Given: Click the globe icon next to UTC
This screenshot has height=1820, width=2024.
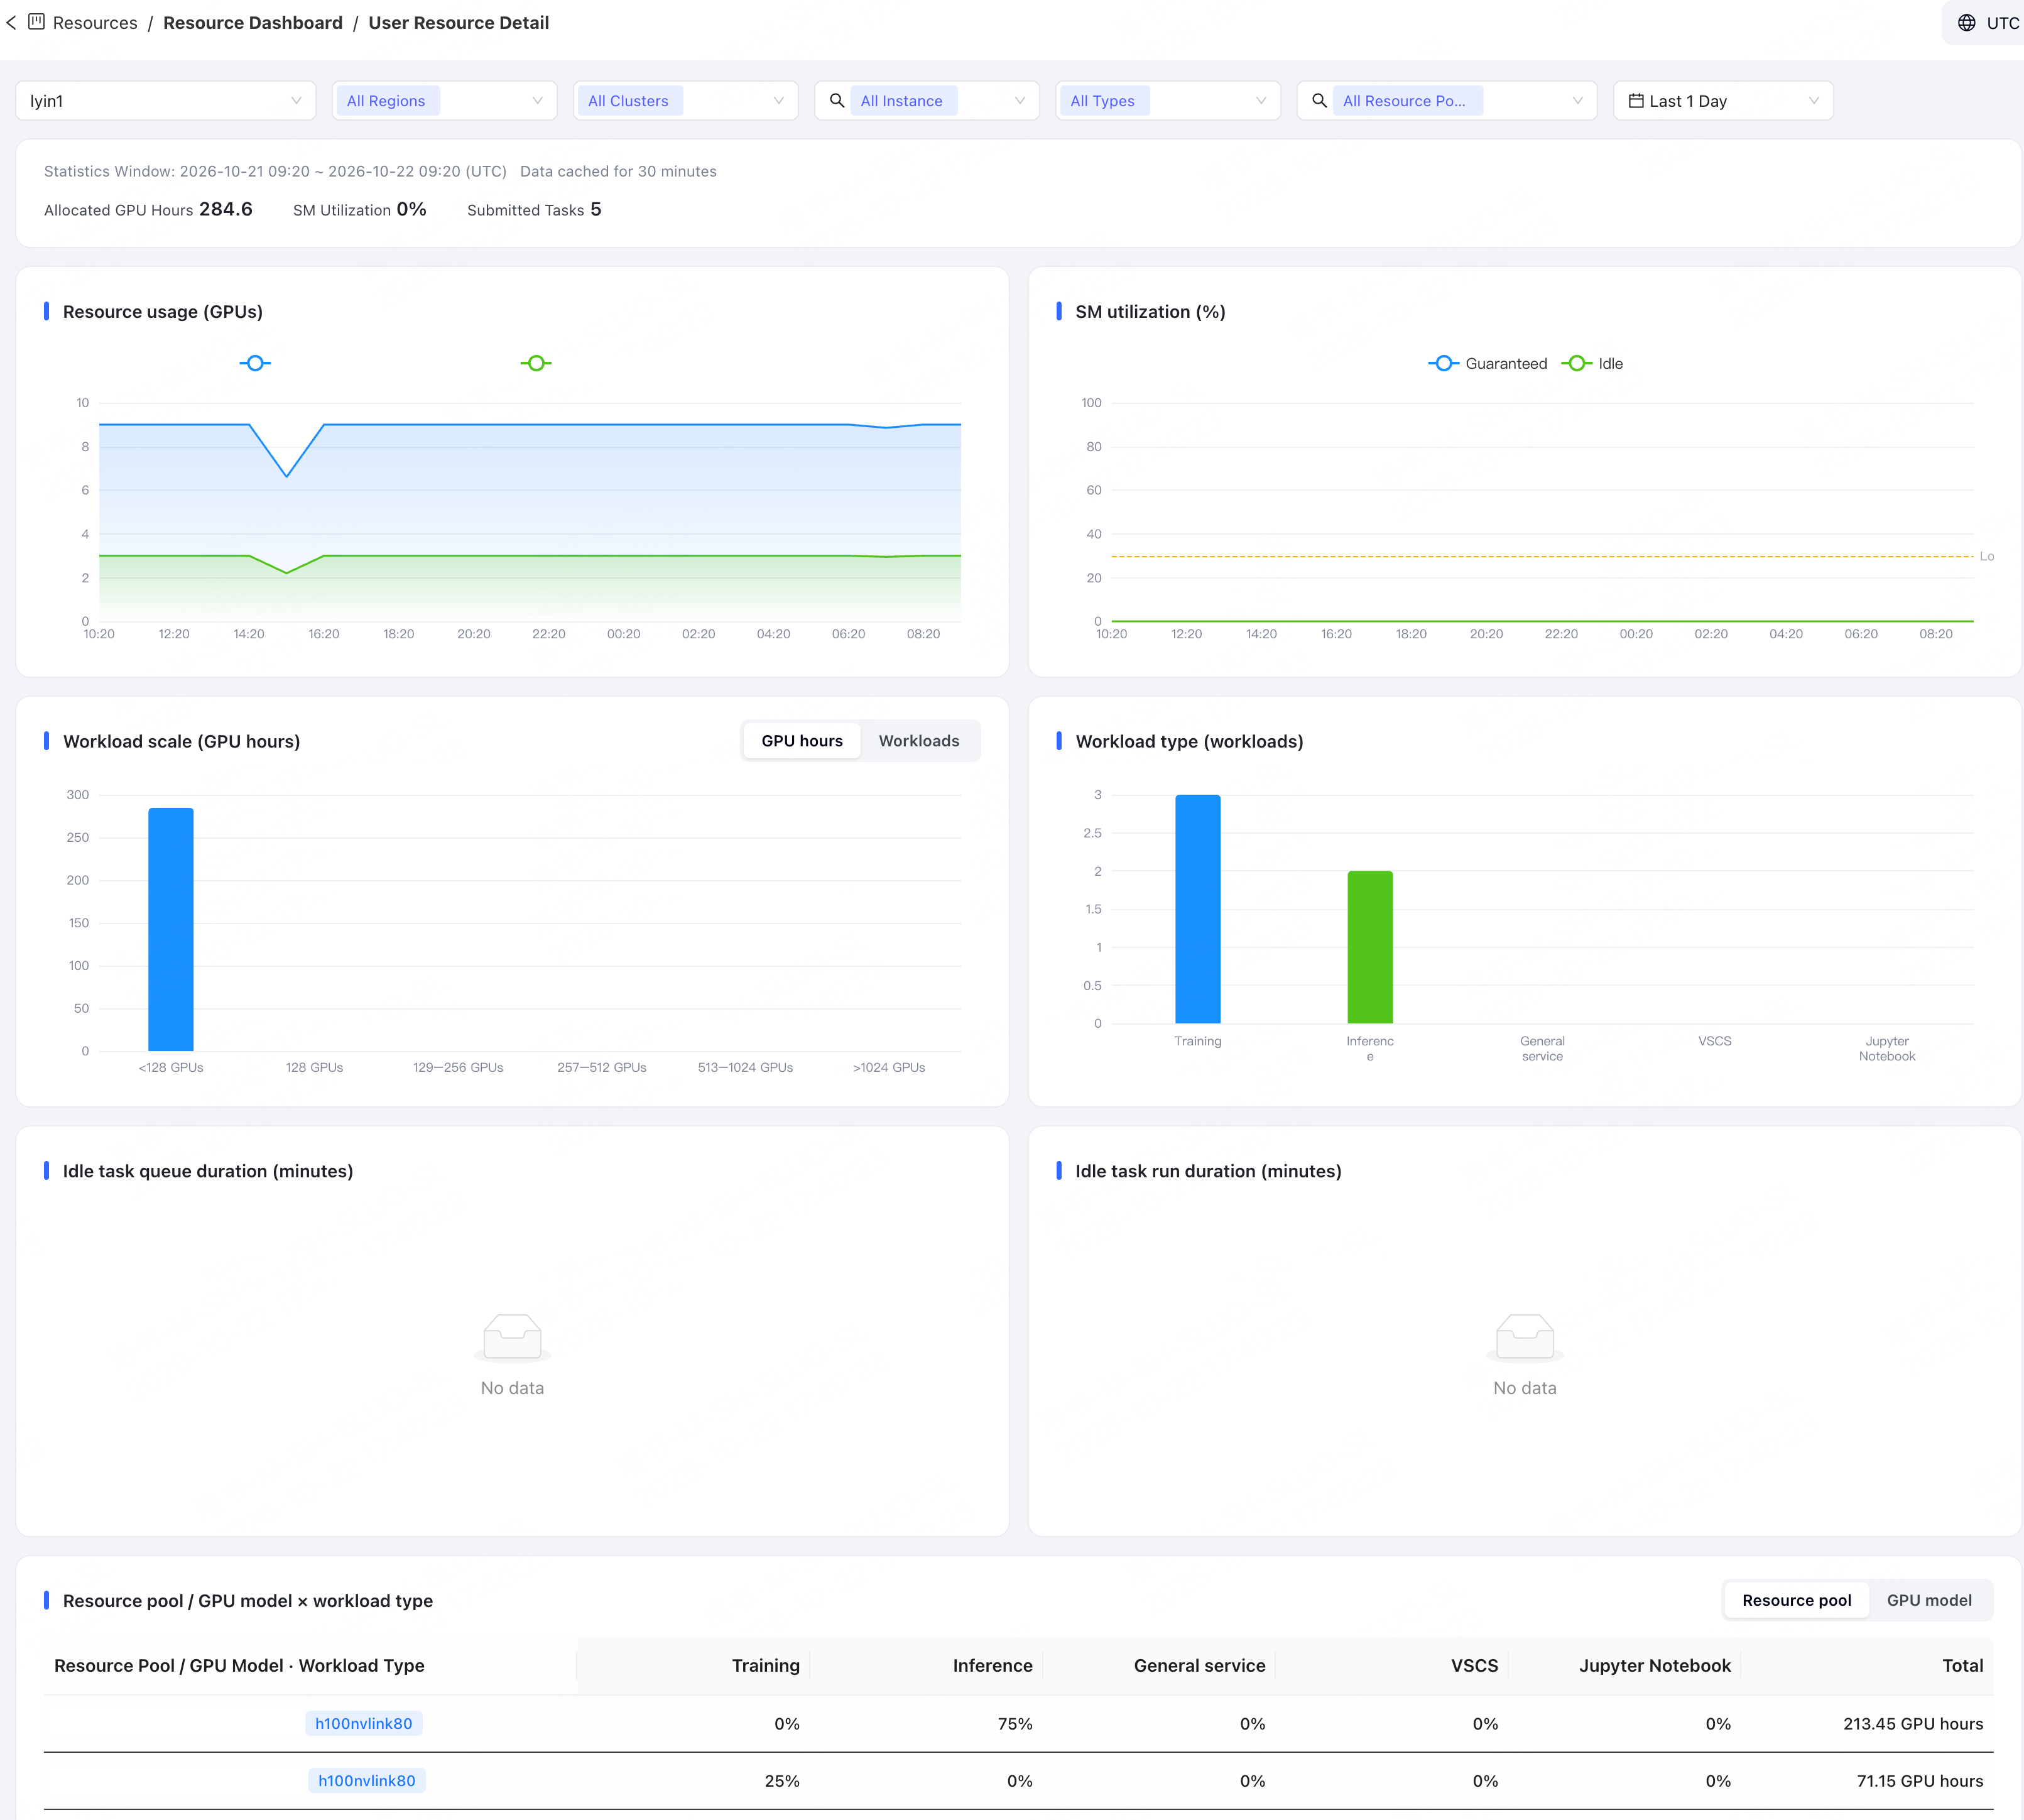Looking at the screenshot, I should 1966,23.
